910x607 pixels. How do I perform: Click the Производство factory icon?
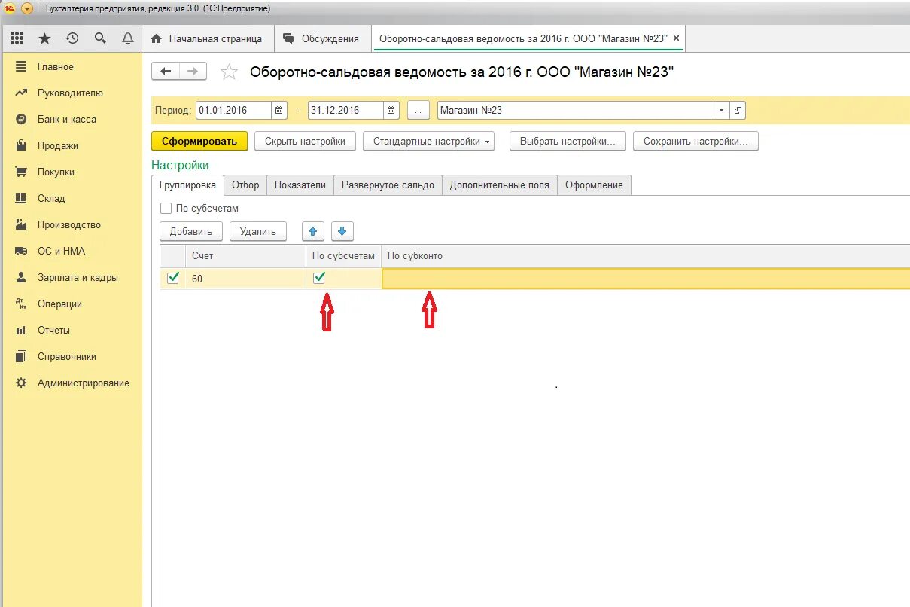point(21,224)
